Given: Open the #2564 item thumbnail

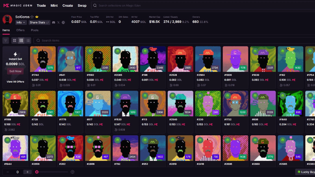Looking at the screenshot, I should 208,59.
